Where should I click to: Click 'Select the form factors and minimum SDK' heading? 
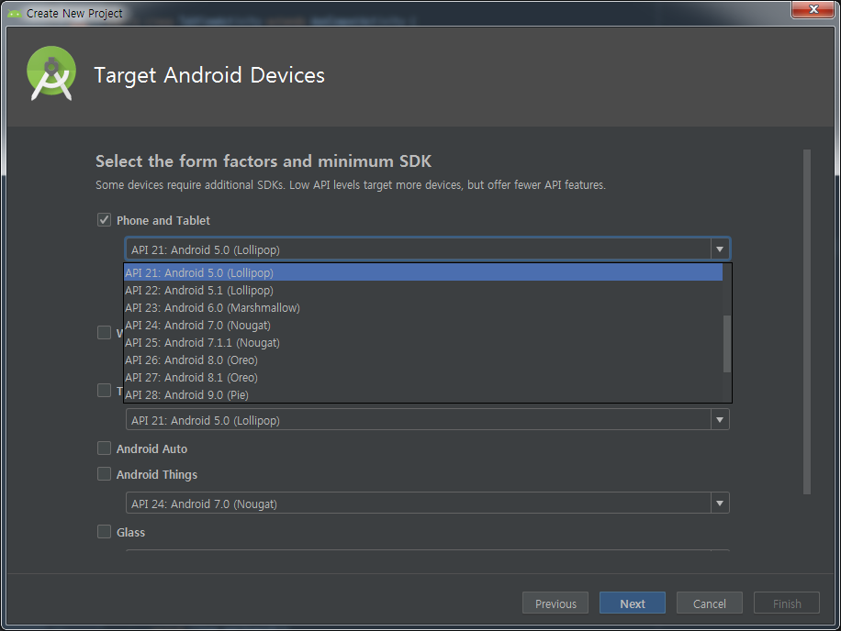pos(264,161)
